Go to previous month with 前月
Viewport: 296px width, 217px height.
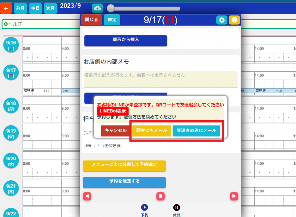(20, 8)
